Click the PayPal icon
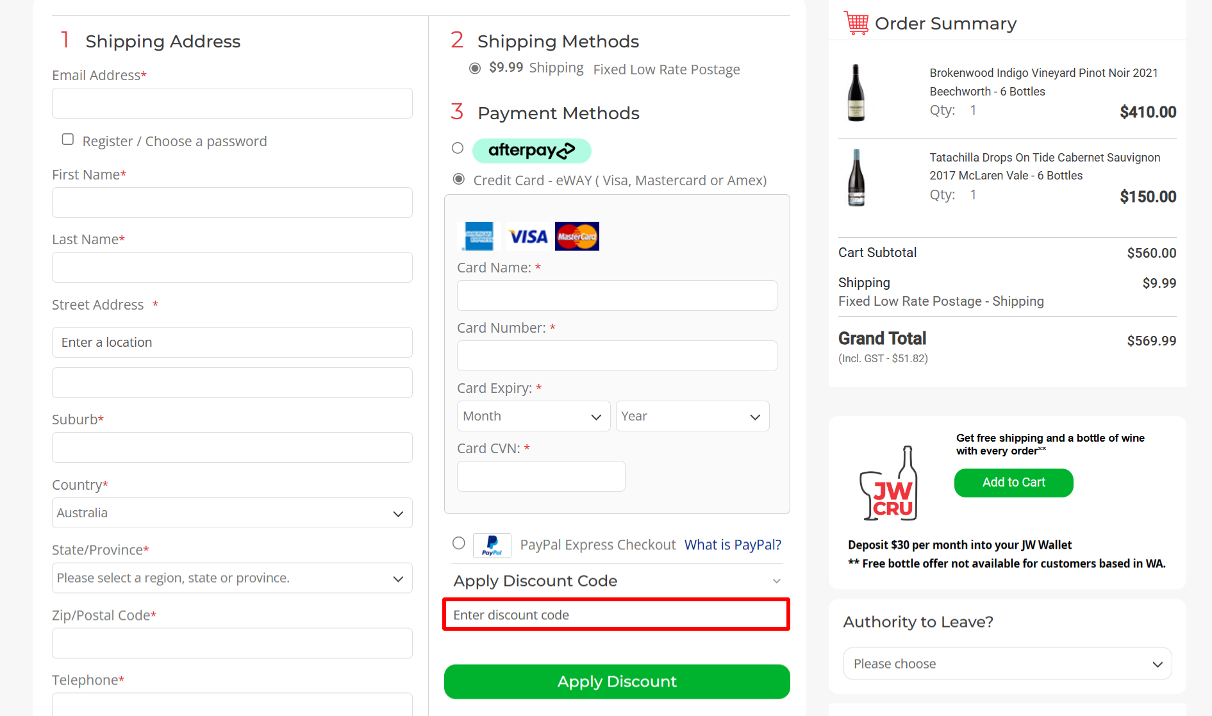Image resolution: width=1212 pixels, height=716 pixels. coord(492,545)
